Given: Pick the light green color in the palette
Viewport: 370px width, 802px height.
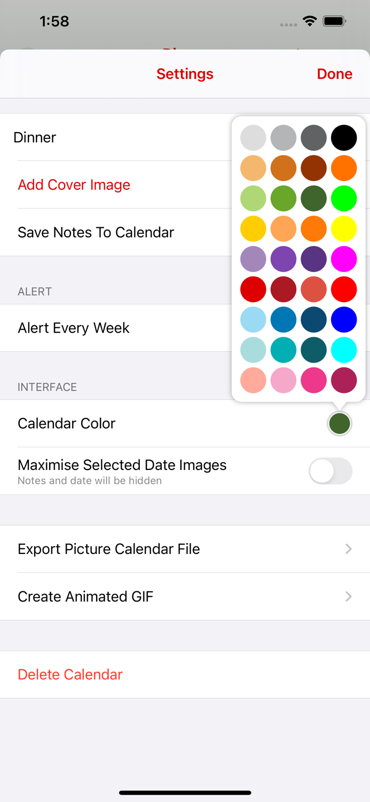Looking at the screenshot, I should tap(253, 198).
